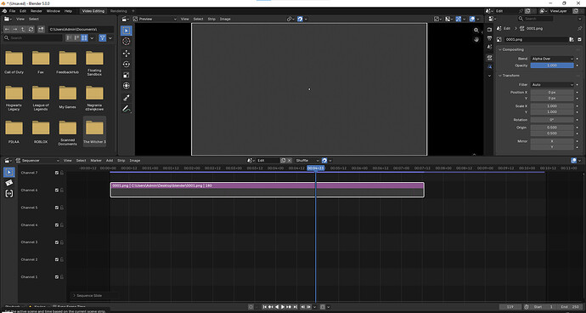Viewport: 586px width, 313px height.
Task: Toggle the pin icon in strip properties header
Action: (x=580, y=28)
